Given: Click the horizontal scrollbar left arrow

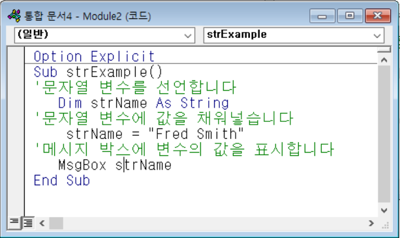Looking at the screenshot, I should coord(42,223).
